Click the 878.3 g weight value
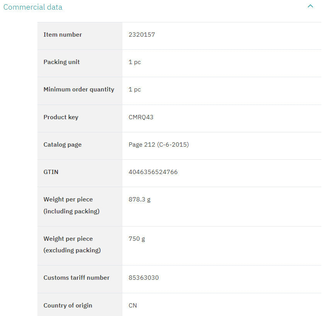The image size is (326, 316). point(139,199)
